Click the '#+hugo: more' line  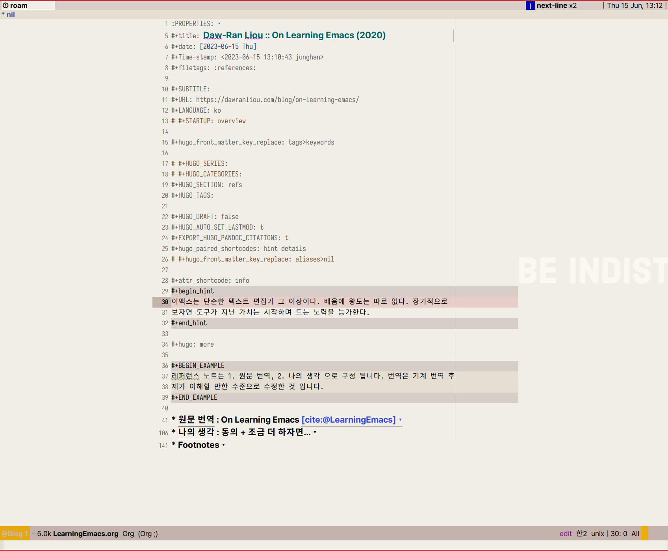point(193,344)
